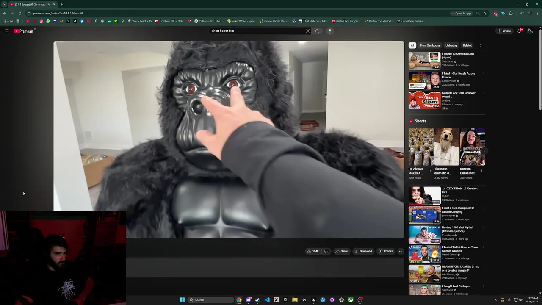Open the Create menu
This screenshot has width=542, height=305.
click(504, 31)
